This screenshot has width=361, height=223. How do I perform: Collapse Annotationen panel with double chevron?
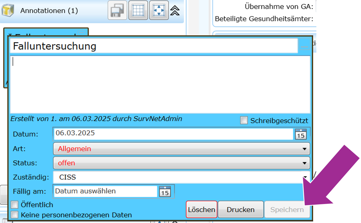click(x=175, y=11)
